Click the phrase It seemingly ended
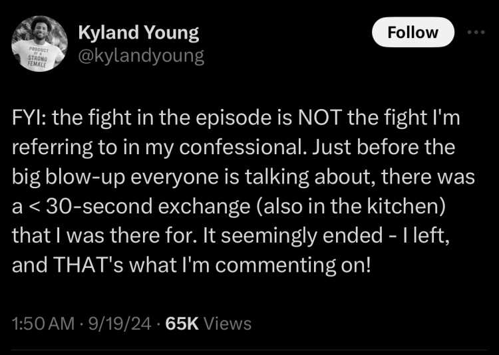 (301, 236)
